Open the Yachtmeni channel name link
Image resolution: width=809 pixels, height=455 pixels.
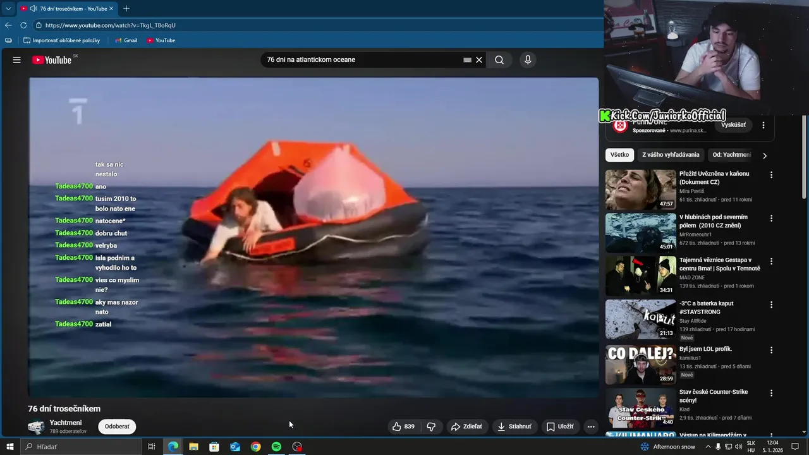(66, 423)
